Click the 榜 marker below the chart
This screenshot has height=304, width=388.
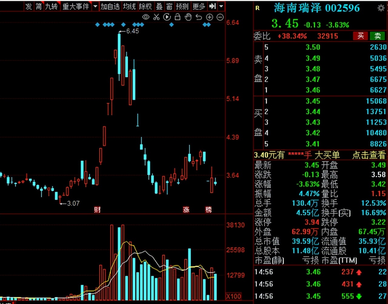(208, 210)
